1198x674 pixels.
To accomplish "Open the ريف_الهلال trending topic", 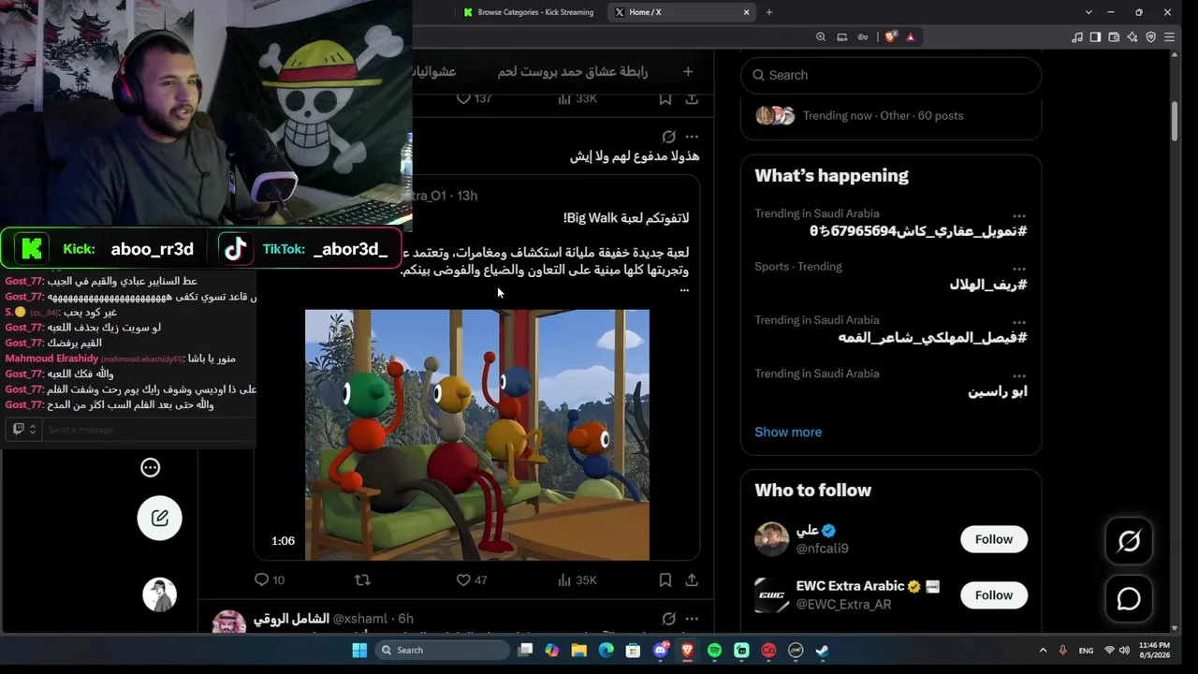I will pyautogui.click(x=988, y=285).
